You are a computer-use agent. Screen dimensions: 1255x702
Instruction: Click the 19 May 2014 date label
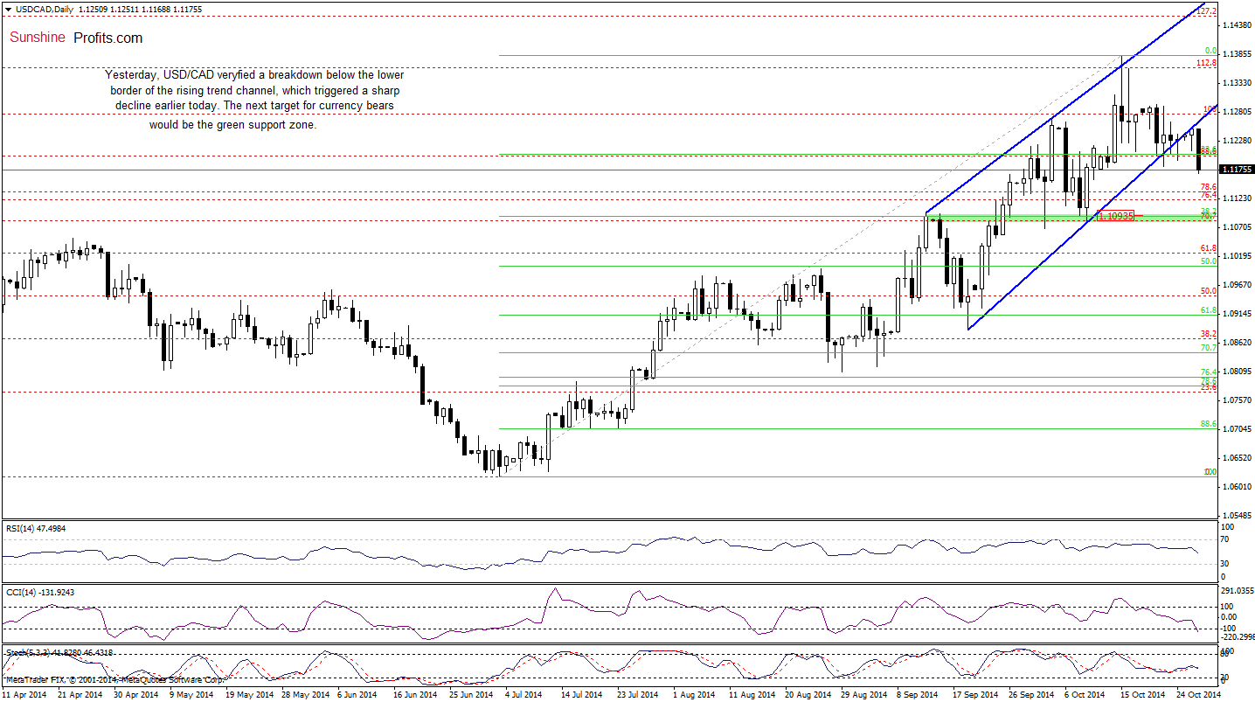[248, 695]
